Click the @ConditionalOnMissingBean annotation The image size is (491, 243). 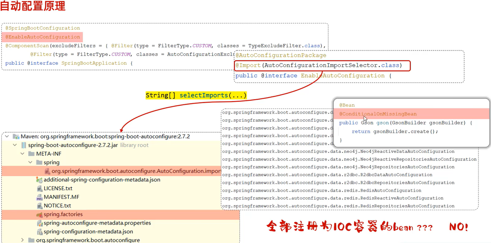pos(378,114)
